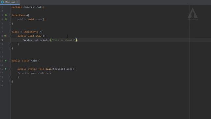Click 'System' in the print statement
Image resolution: width=211 pixels, height=119 pixels.
28,40
